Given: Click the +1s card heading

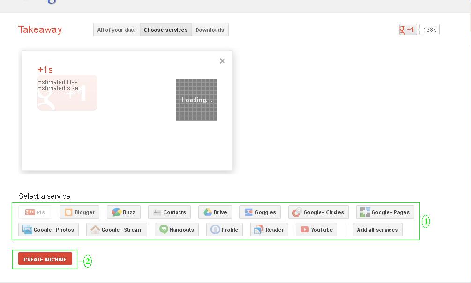Looking at the screenshot, I should point(45,70).
